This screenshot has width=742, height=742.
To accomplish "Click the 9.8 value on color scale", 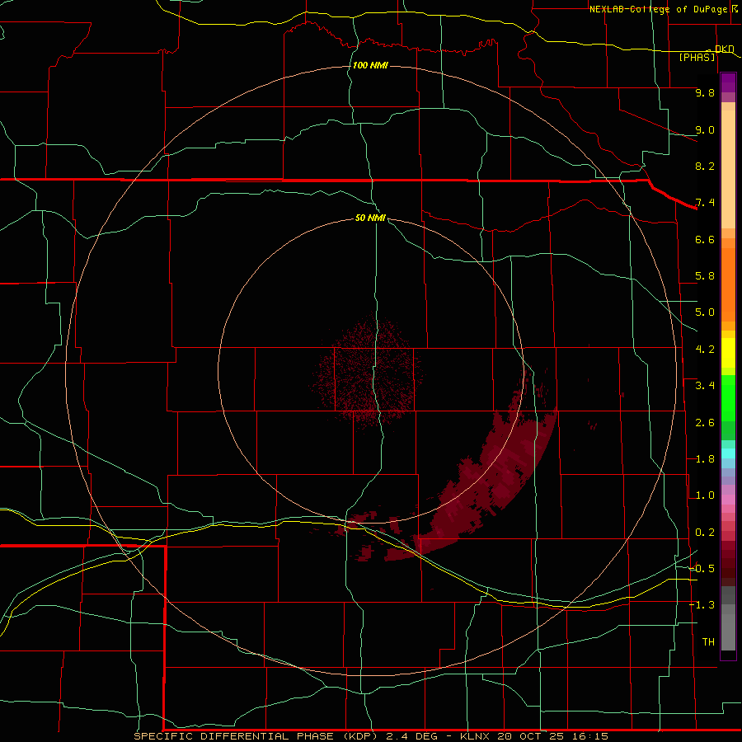I will point(705,92).
